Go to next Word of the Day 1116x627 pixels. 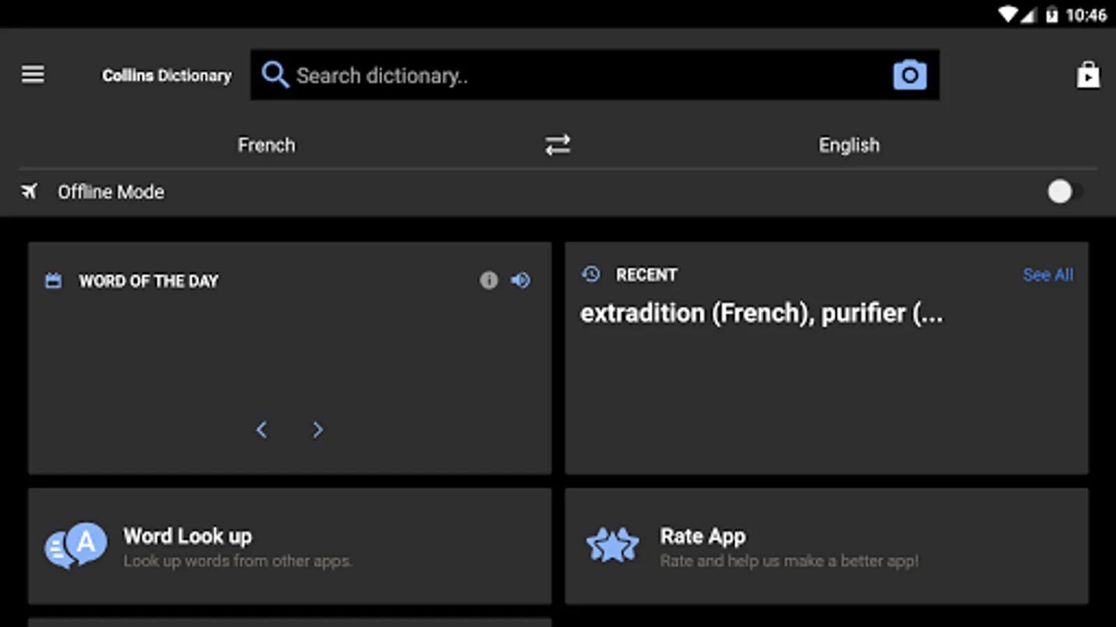point(317,430)
